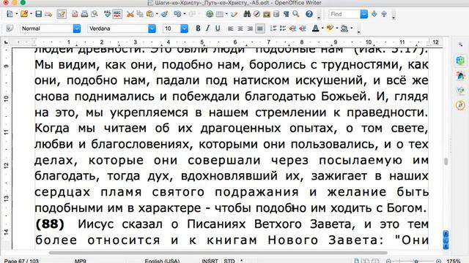Open OpenOffice Help

[309, 14]
